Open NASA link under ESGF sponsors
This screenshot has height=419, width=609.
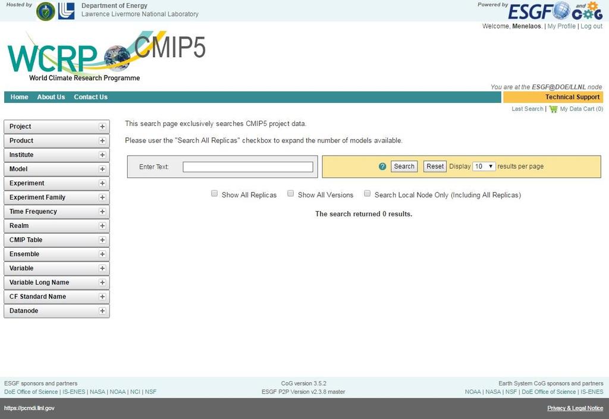(x=98, y=392)
